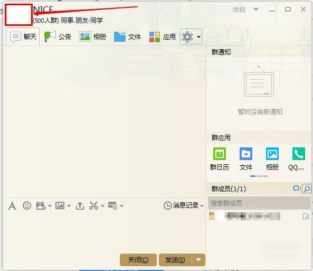Click the group member chat bubble icon
Screen dimensions: 313x271
click(297, 189)
